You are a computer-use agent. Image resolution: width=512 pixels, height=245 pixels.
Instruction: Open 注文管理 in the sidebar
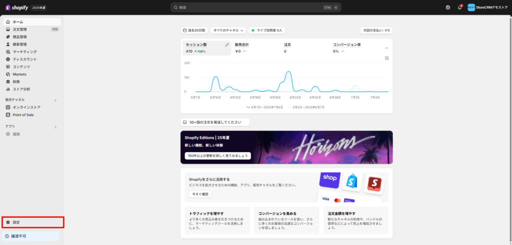[x=32, y=29]
